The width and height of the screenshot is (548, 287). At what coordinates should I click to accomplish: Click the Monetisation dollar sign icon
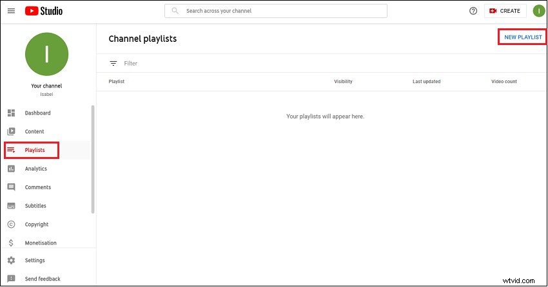(x=11, y=243)
